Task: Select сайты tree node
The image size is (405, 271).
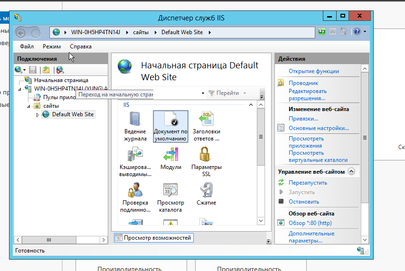Action: pyautogui.click(x=51, y=106)
